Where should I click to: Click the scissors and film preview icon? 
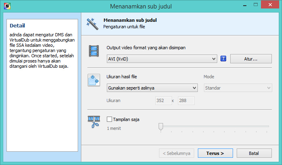point(94,122)
